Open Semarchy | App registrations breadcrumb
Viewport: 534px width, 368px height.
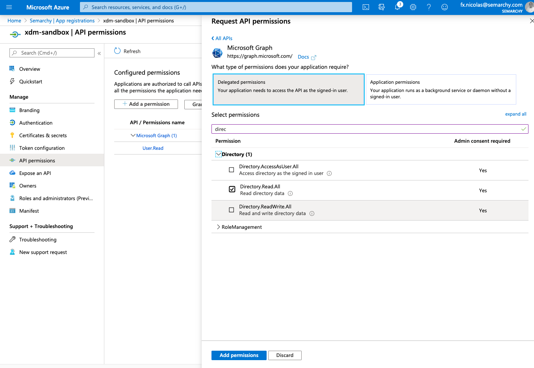62,20
